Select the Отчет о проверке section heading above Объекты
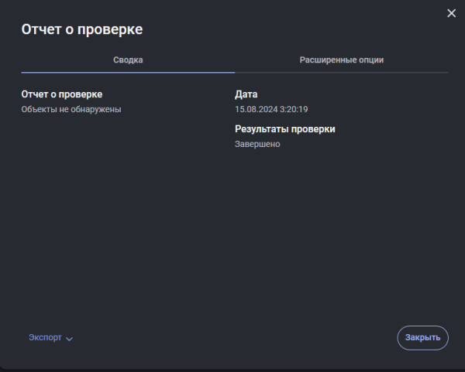465x372 pixels. (62, 94)
